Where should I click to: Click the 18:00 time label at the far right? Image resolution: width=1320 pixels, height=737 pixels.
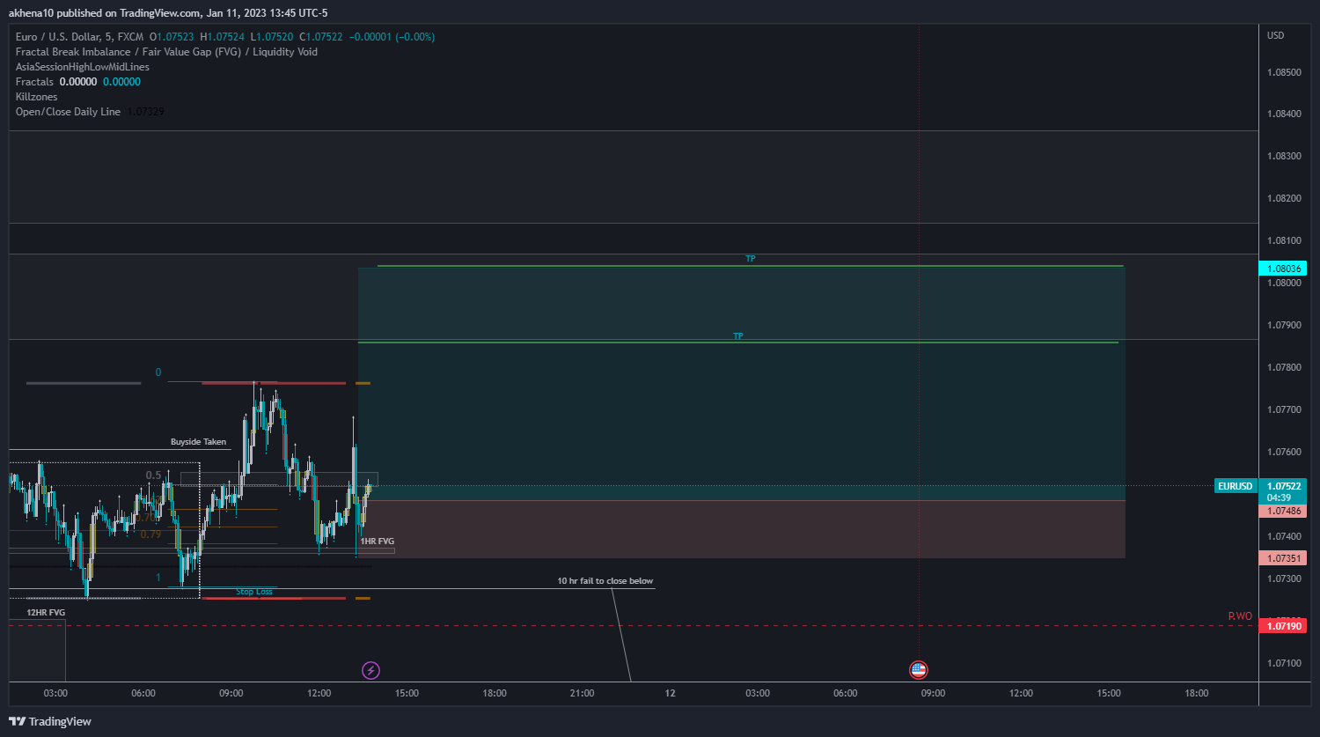click(1196, 694)
